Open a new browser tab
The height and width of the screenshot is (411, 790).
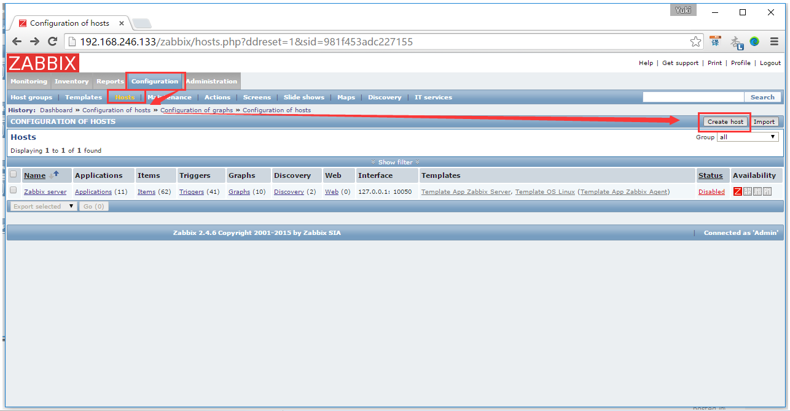tap(141, 23)
